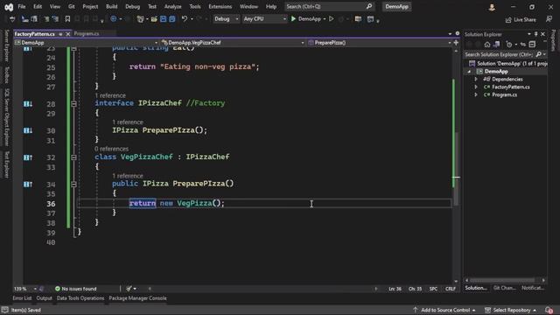Click Add to Source Control

pos(444,310)
